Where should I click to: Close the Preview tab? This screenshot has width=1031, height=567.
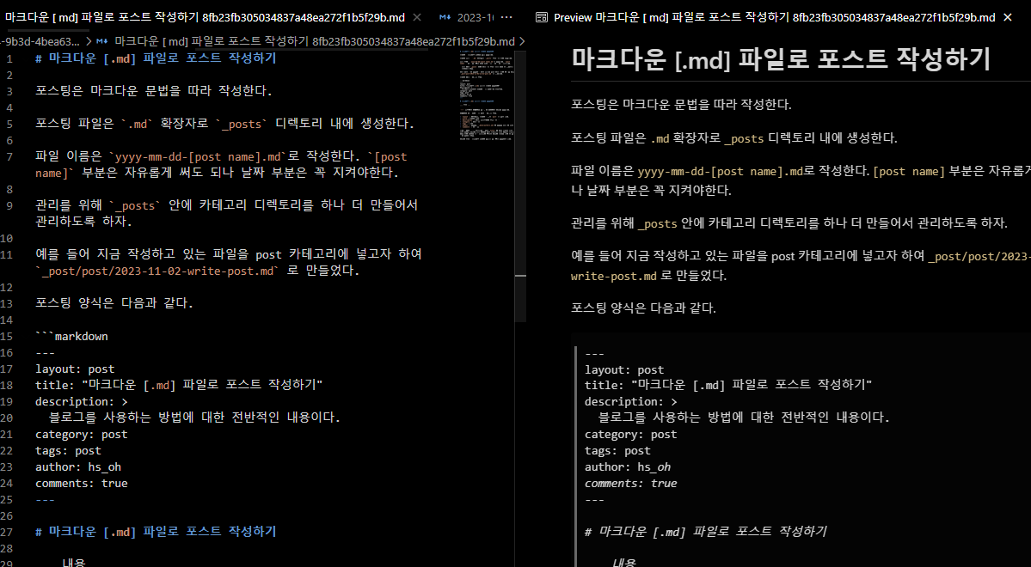[1007, 18]
